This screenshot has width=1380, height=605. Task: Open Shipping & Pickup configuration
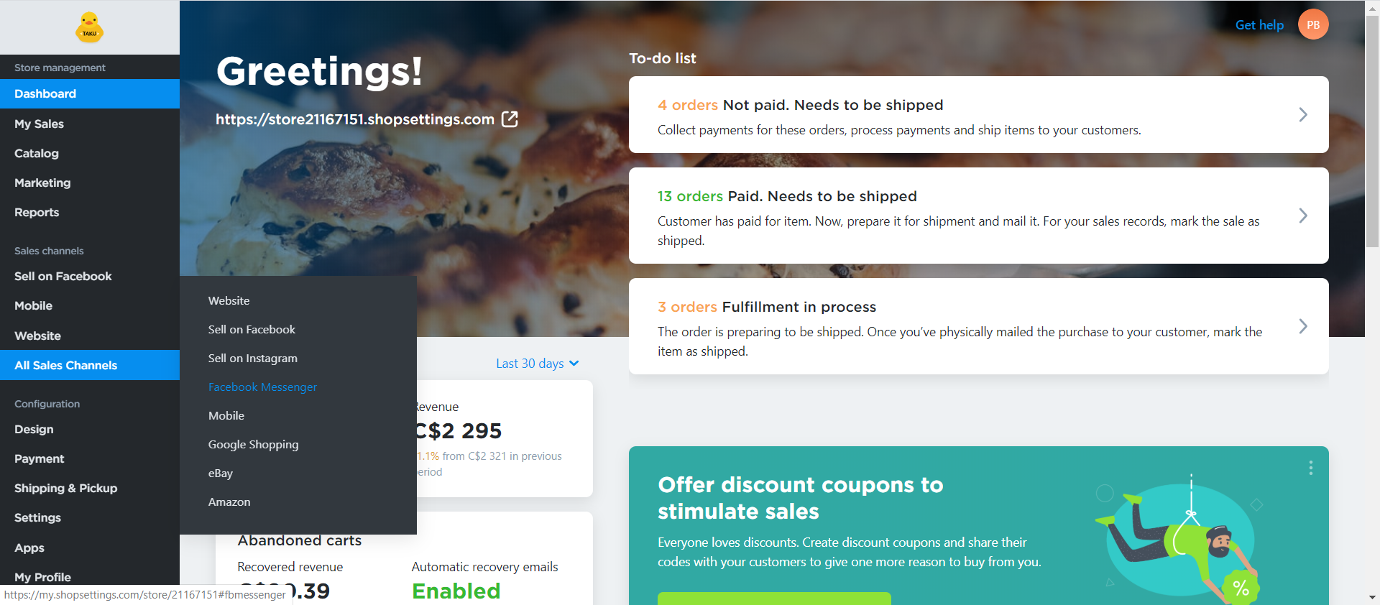[65, 488]
